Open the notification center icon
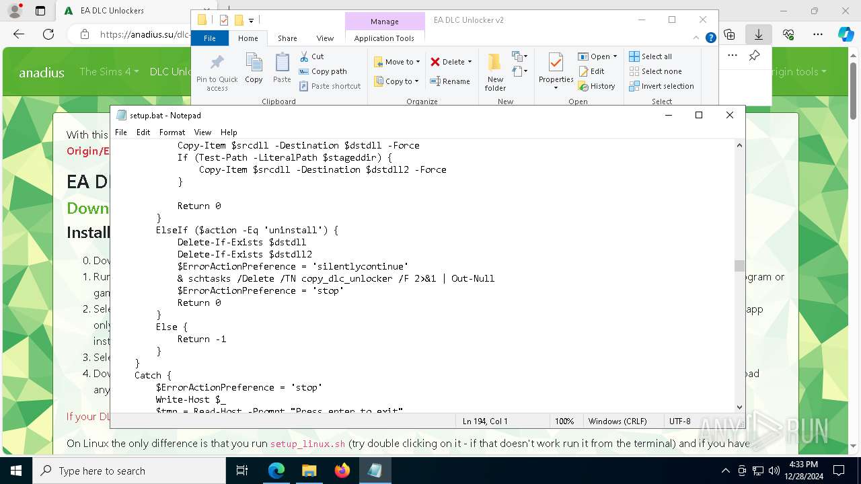This screenshot has height=484, width=861. (x=839, y=471)
